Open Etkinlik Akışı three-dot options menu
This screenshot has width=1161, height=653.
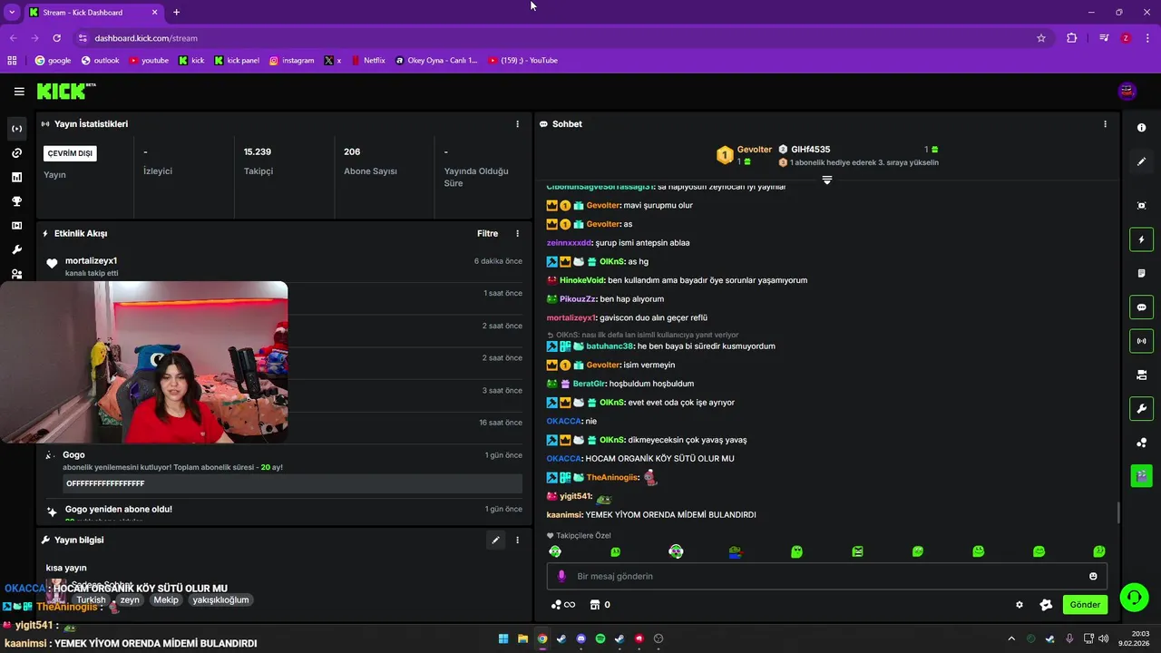tap(518, 233)
